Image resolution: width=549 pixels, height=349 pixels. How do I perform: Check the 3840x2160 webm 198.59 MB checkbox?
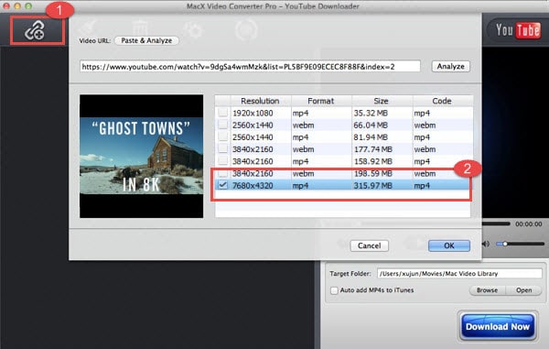pyautogui.click(x=222, y=173)
